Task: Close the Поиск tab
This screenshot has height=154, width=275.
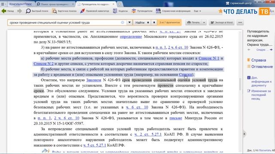Action: (x=73, y=4)
